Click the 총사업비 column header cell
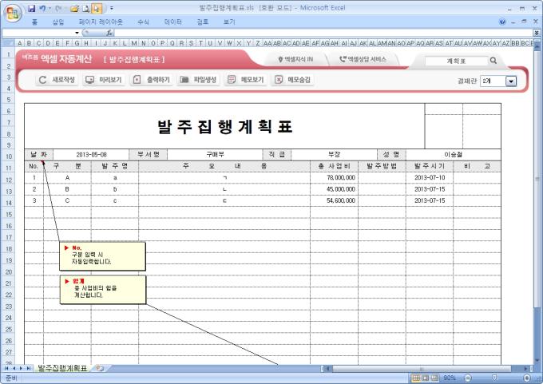543x384 pixels. pyautogui.click(x=334, y=166)
